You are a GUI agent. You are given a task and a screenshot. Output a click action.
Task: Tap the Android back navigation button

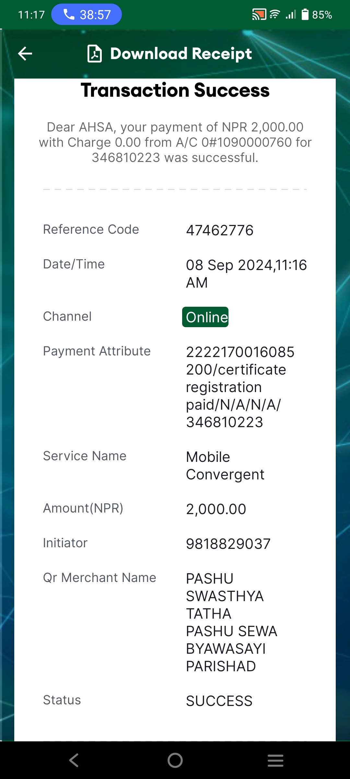[74, 760]
